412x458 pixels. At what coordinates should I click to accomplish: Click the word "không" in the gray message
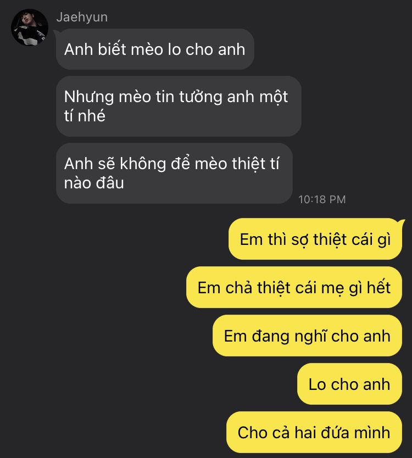pyautogui.click(x=143, y=164)
